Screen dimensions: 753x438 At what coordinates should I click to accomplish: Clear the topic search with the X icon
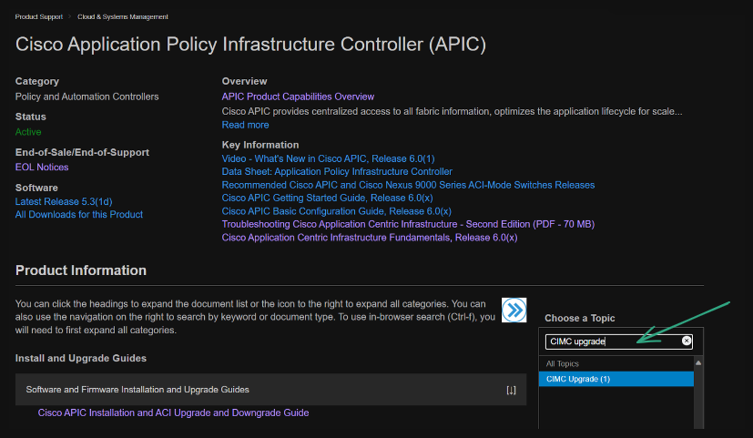click(x=687, y=341)
